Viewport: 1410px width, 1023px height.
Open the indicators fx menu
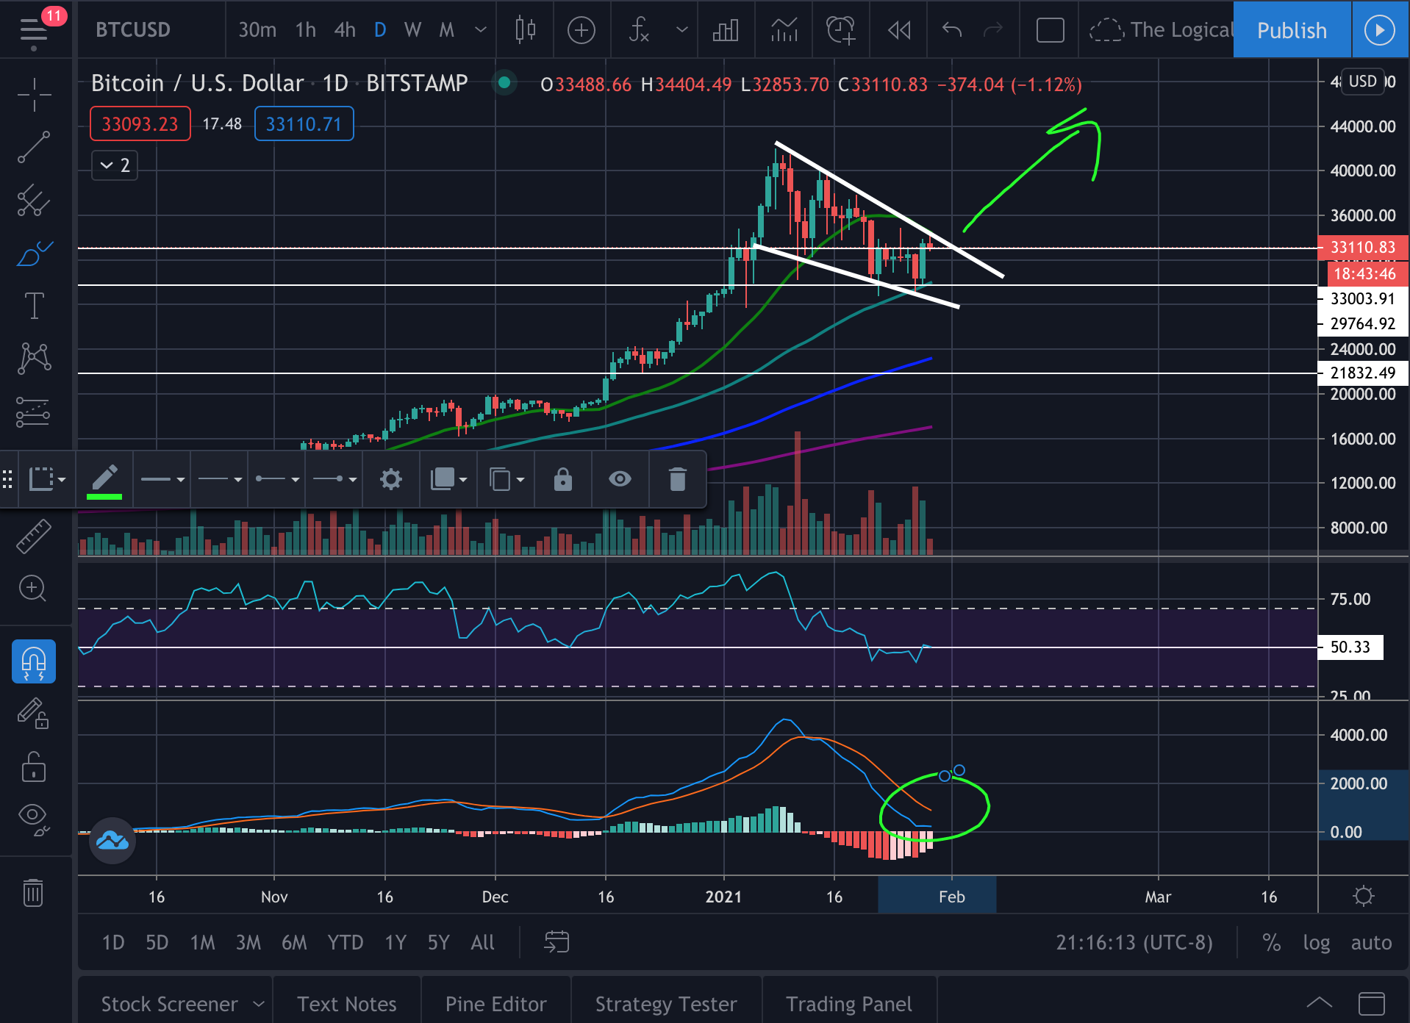pyautogui.click(x=639, y=30)
